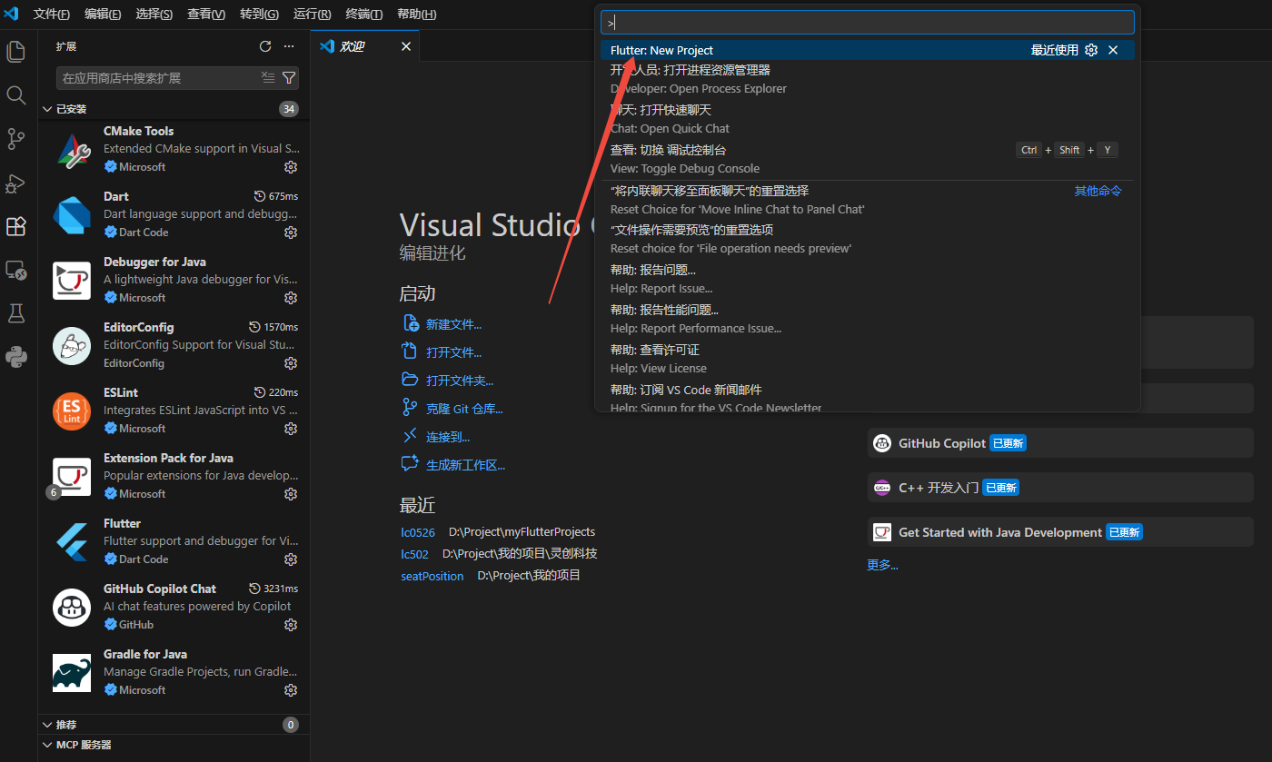1272x762 pixels.
Task: Run Help: View License command
Action: click(868, 359)
